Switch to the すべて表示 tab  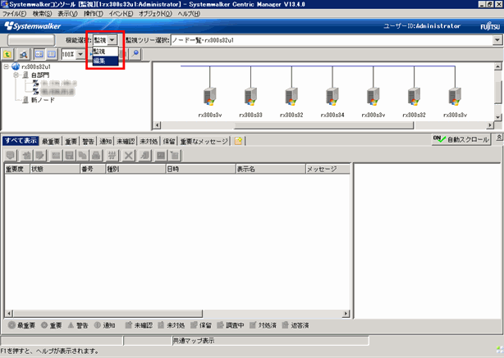coord(21,141)
